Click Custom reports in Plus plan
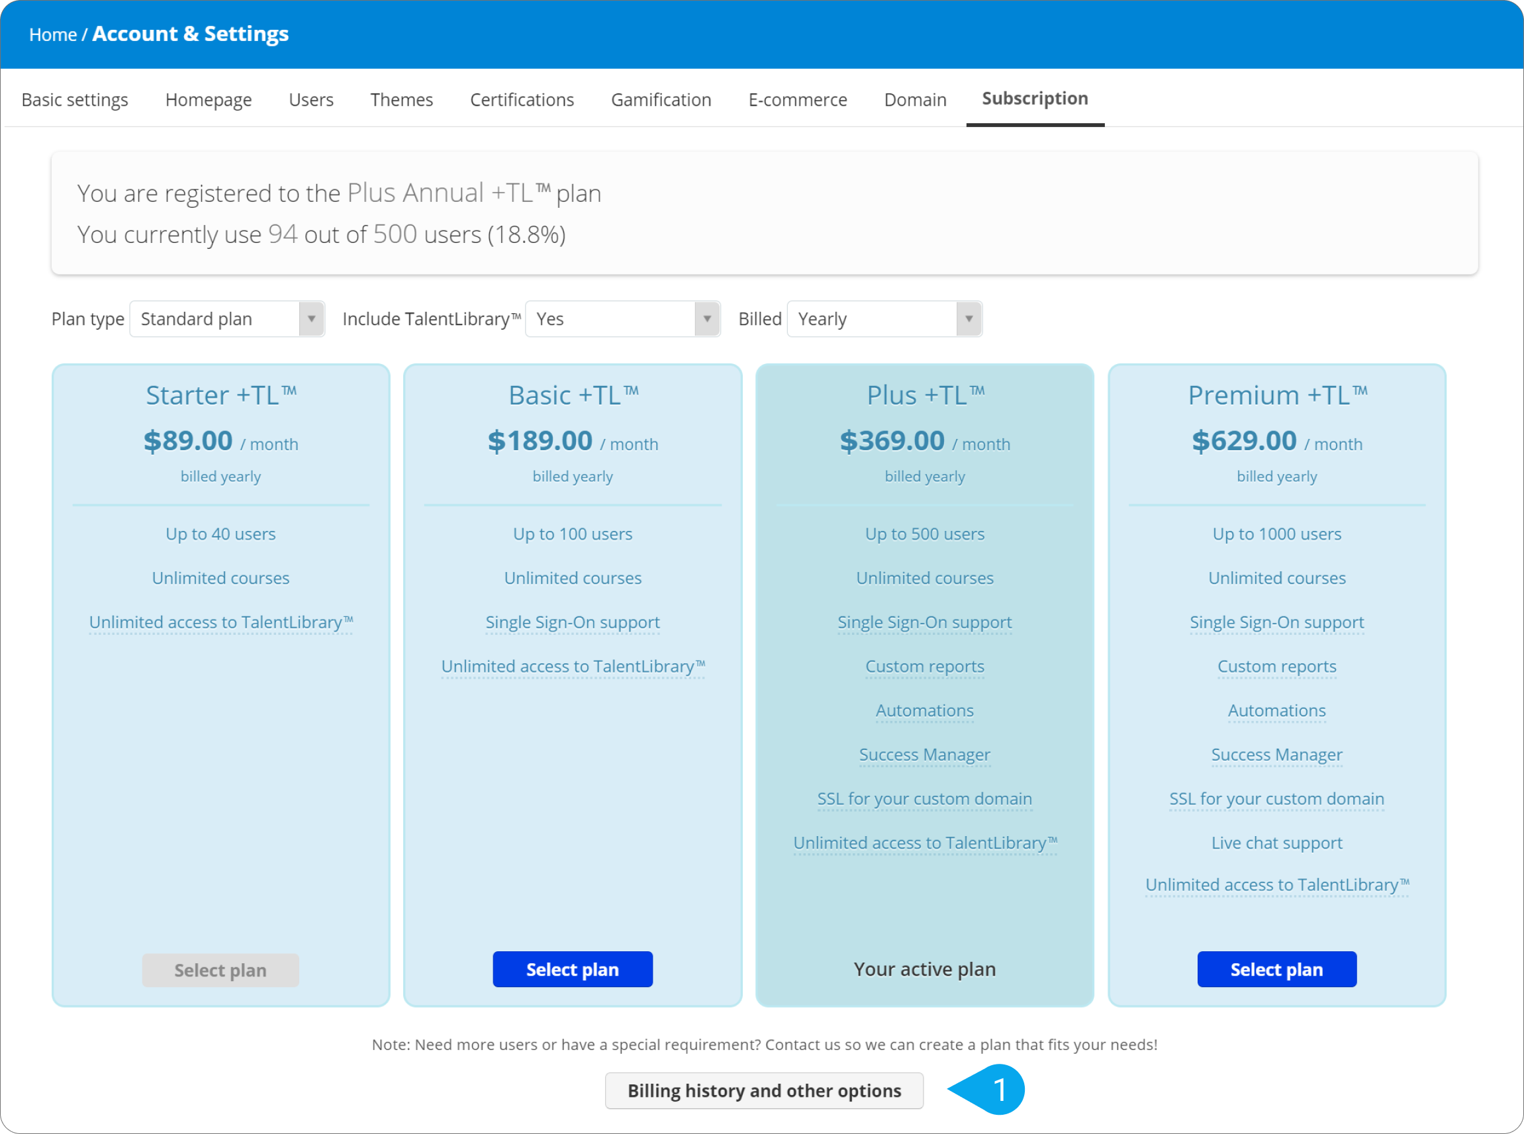Viewport: 1524px width, 1134px height. click(925, 666)
